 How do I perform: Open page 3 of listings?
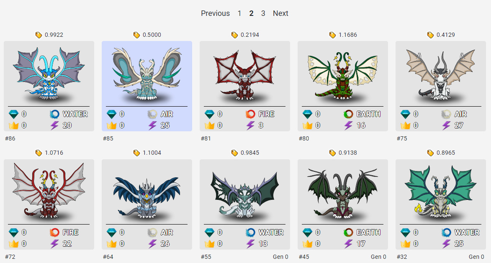(263, 13)
